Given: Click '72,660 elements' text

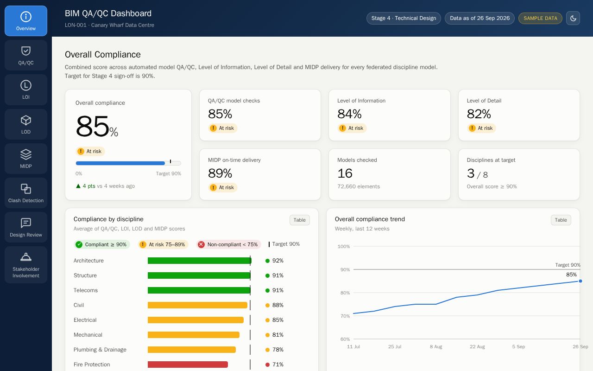Looking at the screenshot, I should (359, 186).
